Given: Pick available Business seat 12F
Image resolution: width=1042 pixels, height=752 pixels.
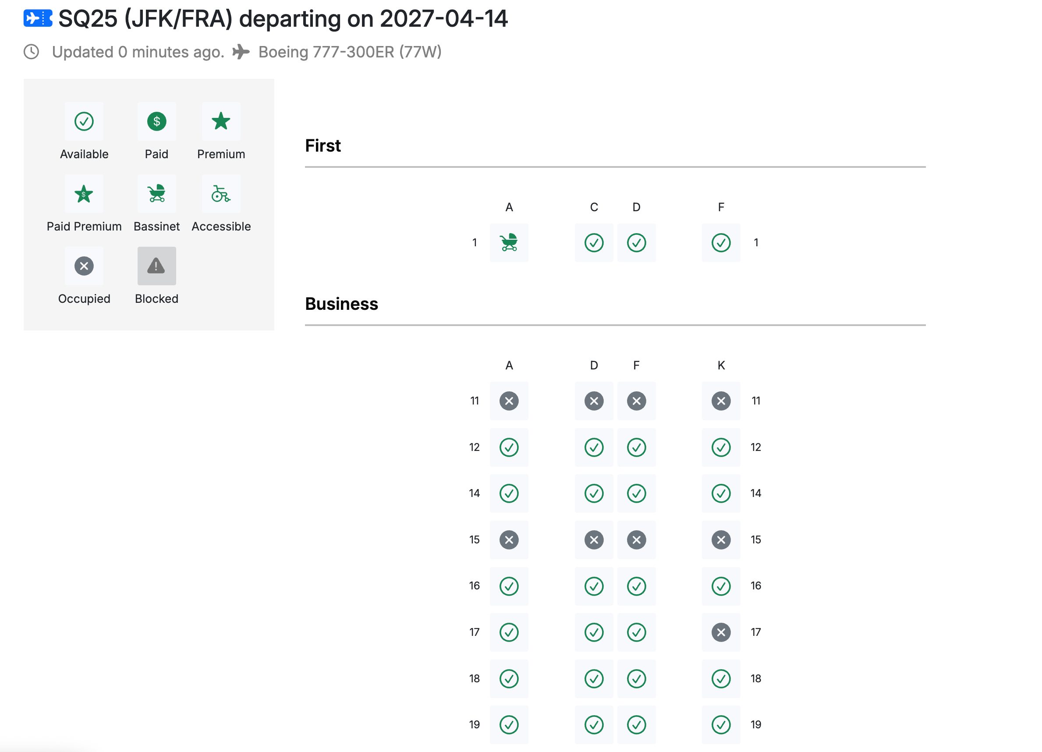Looking at the screenshot, I should pos(636,447).
